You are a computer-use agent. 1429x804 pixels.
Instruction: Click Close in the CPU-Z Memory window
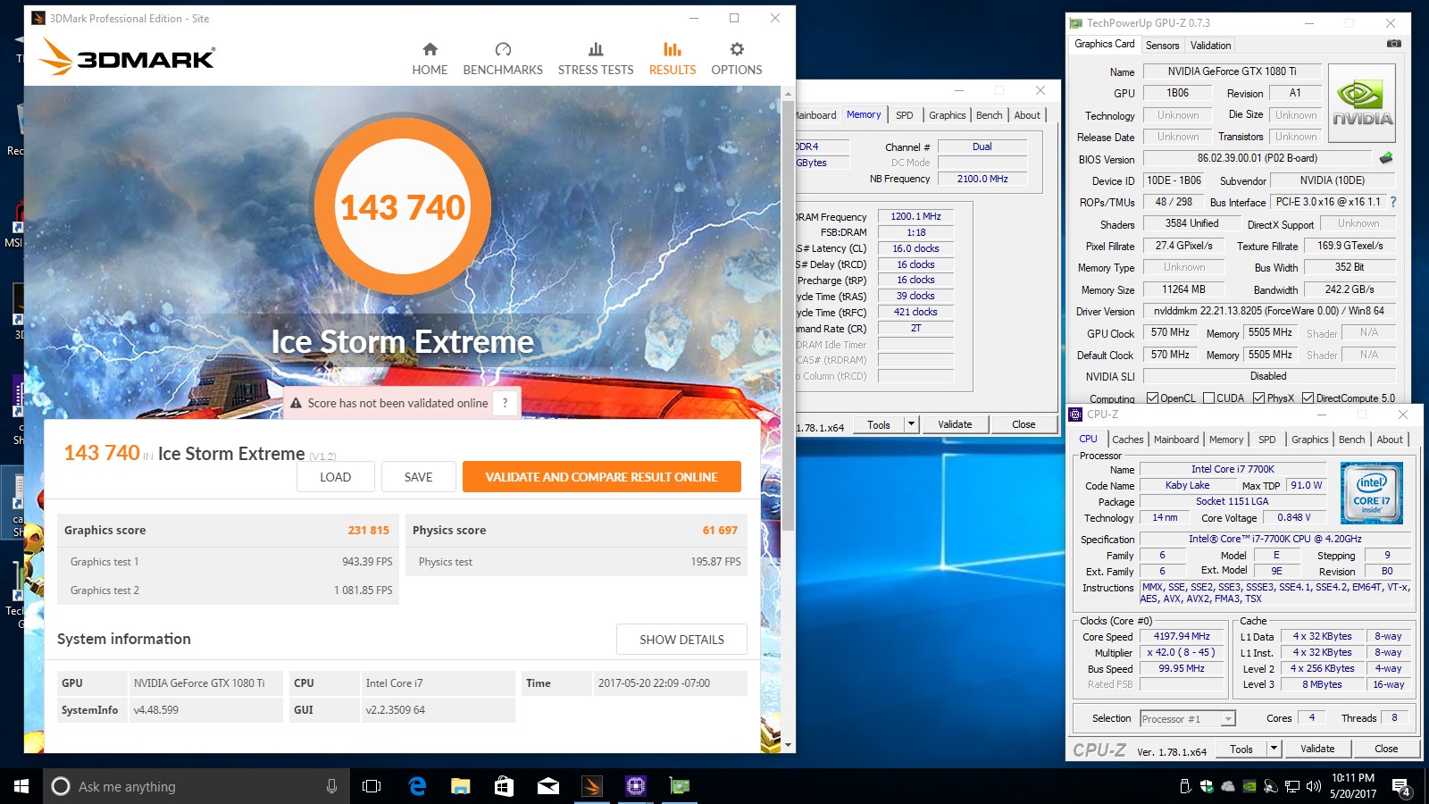pyautogui.click(x=1024, y=424)
